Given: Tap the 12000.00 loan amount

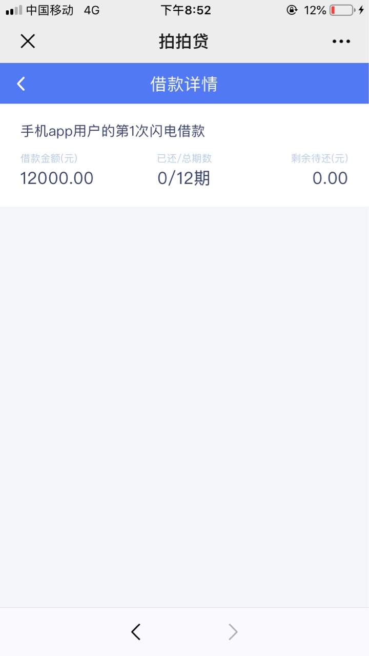Looking at the screenshot, I should pyautogui.click(x=57, y=178).
